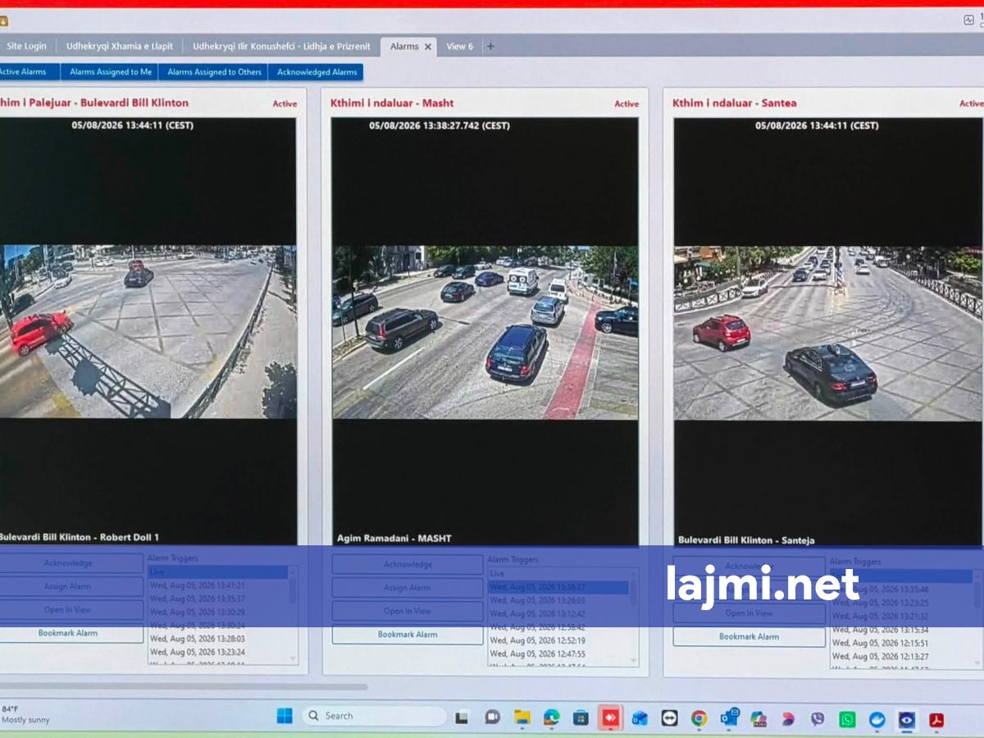Viewport: 984px width, 738px height.
Task: Select the Masht camera image
Action: coord(485,332)
